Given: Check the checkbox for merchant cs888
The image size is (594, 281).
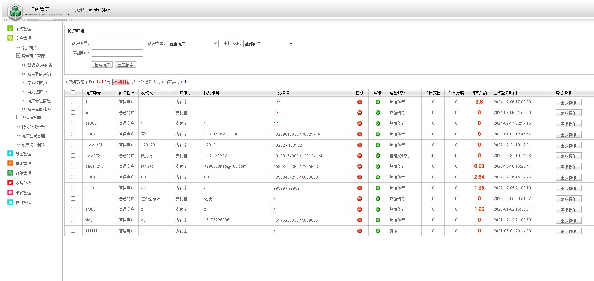Looking at the screenshot, I should point(73,123).
